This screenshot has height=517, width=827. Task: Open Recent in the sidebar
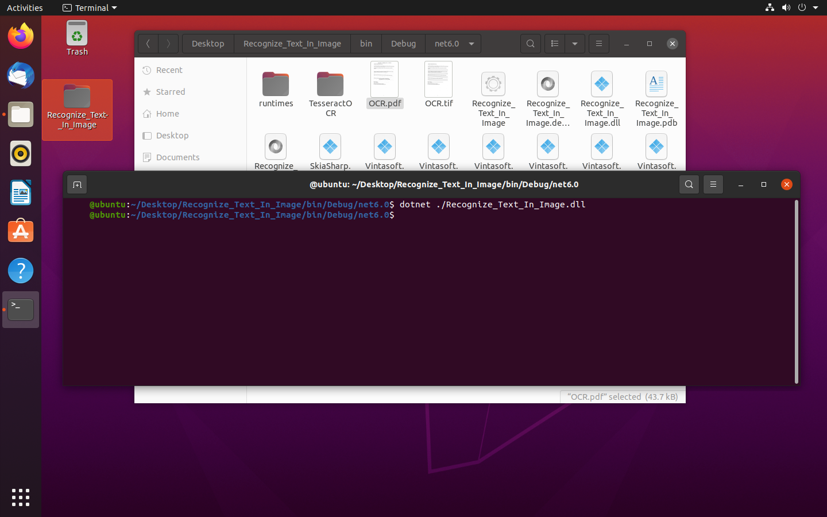(x=169, y=70)
